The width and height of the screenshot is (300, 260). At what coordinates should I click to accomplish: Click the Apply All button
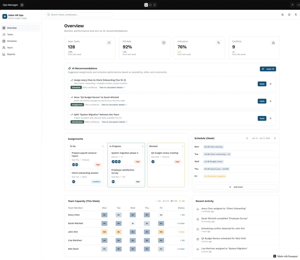268,69
